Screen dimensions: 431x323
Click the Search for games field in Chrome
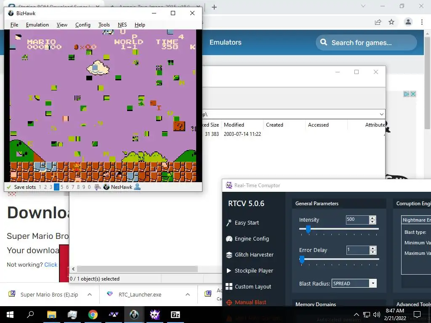pyautogui.click(x=367, y=42)
